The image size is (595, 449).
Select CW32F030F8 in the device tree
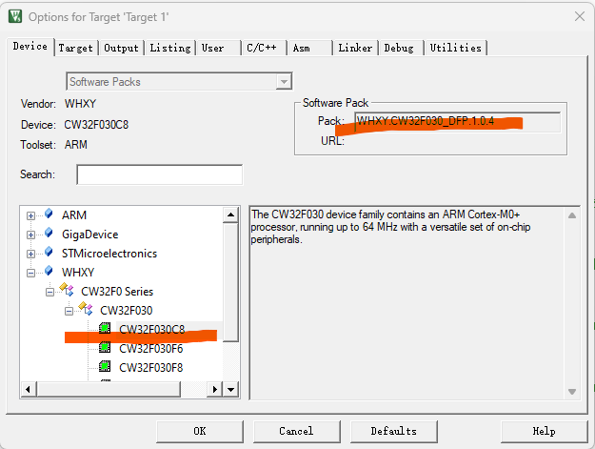click(x=151, y=367)
